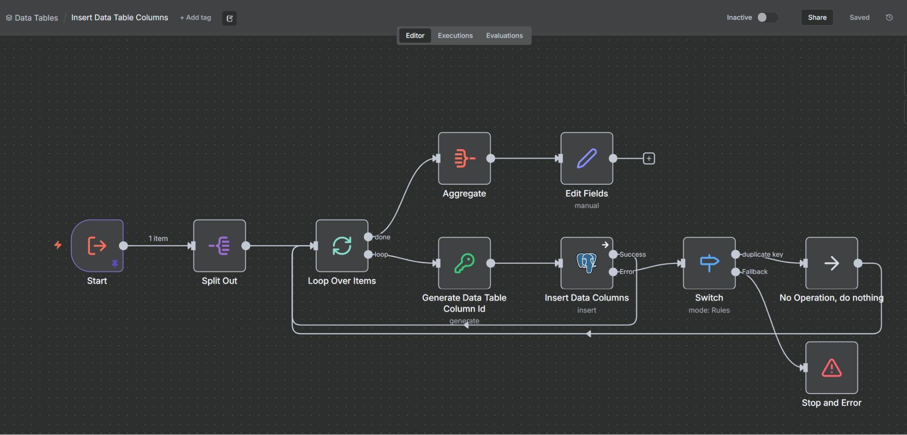Click the Split Out node icon
Viewport: 907px width, 435px height.
pyautogui.click(x=219, y=246)
